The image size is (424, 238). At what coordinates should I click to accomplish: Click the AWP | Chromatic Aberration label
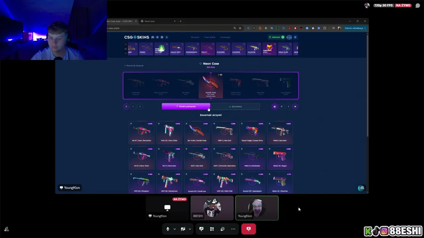(x=225, y=166)
